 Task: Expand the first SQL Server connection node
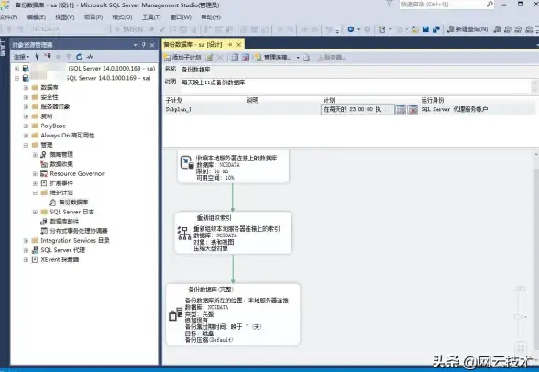16,69
